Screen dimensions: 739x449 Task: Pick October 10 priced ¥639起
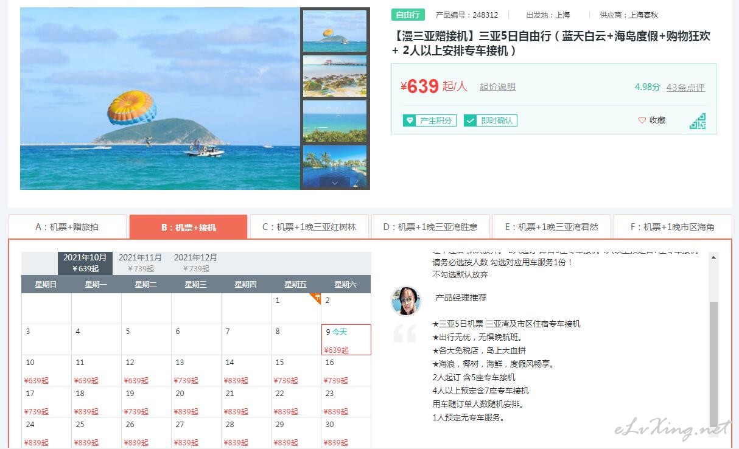tap(46, 371)
